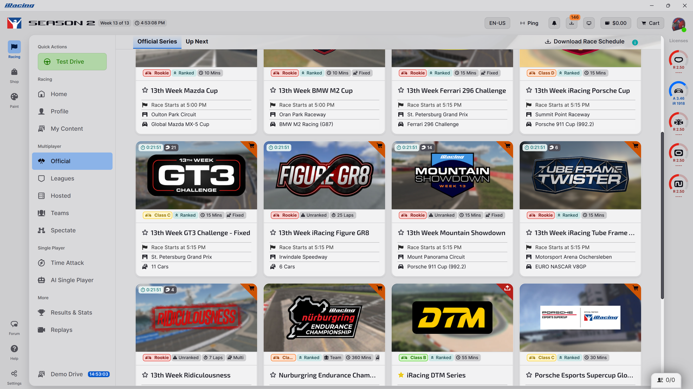
Task: Open the friends 0/0 panel
Action: pyautogui.click(x=666, y=380)
